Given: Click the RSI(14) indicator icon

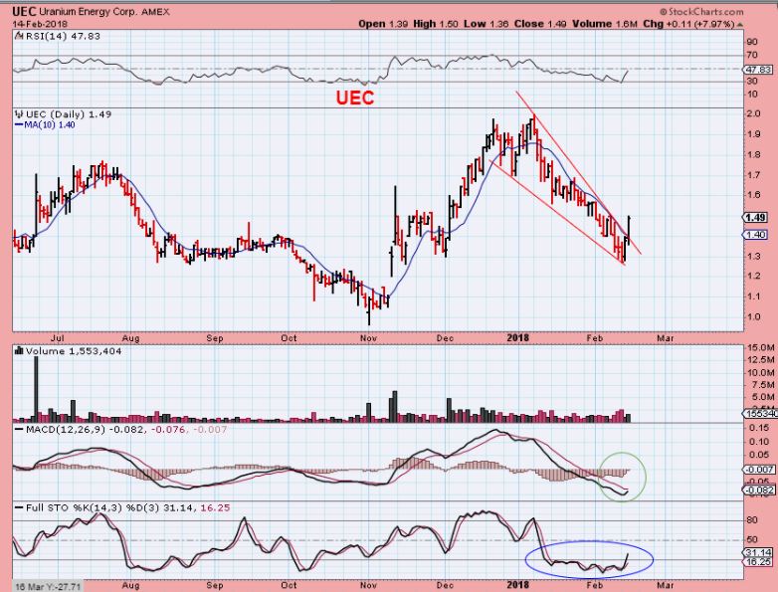Looking at the screenshot, I should point(19,36).
